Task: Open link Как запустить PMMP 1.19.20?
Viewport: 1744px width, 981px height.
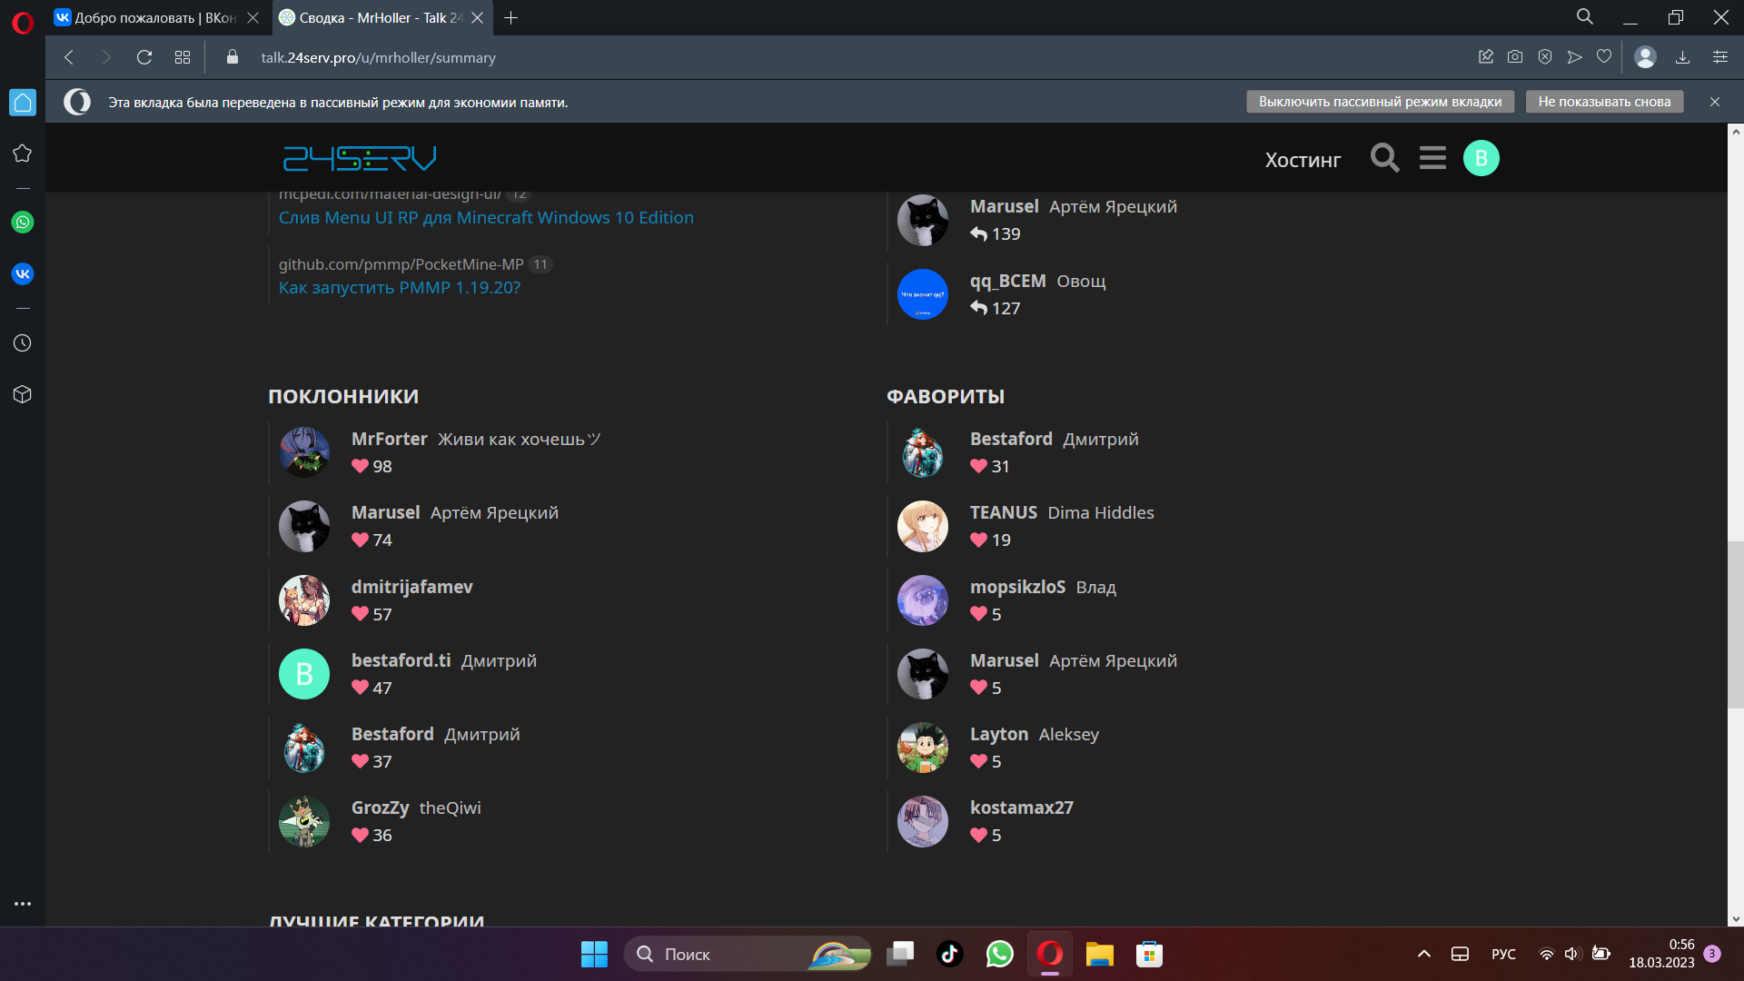Action: 399,287
